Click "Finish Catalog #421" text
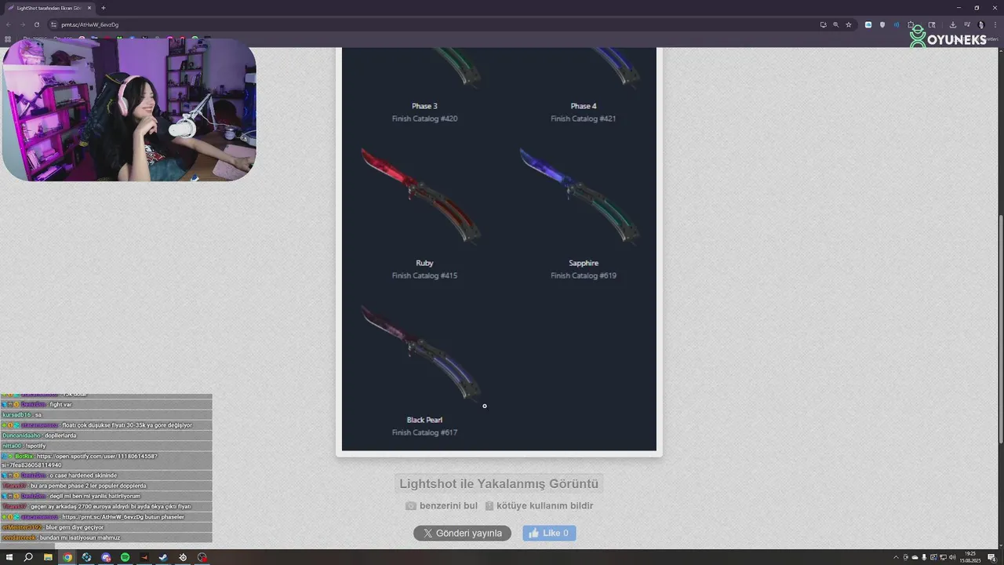Screen dimensions: 1004x565 [584, 118]
